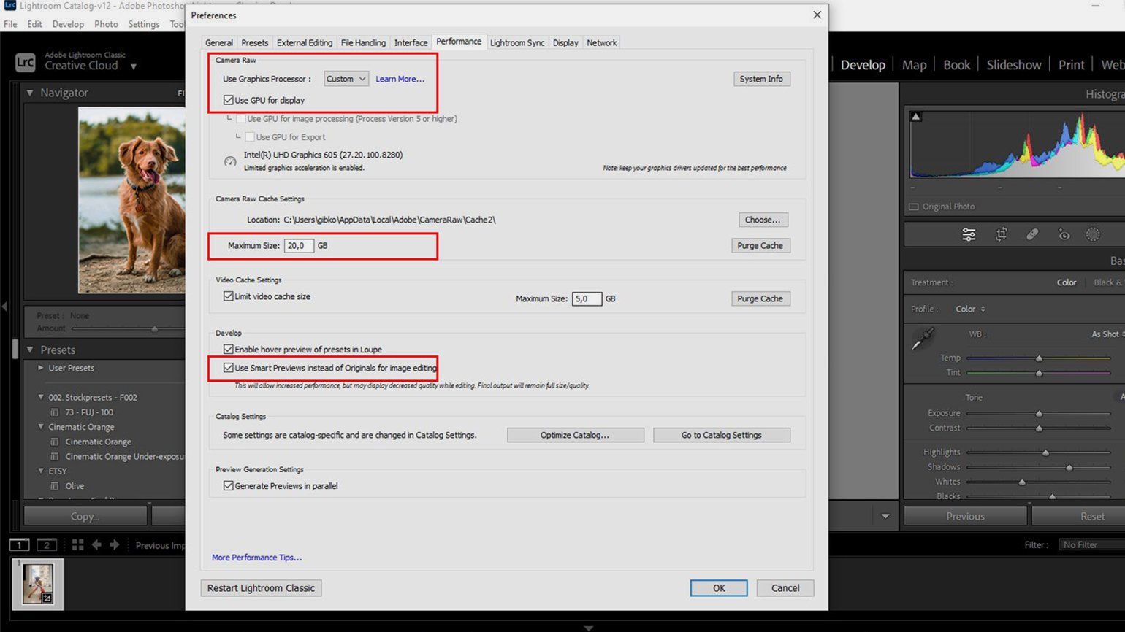The image size is (1125, 632).
Task: Switch to File Handling tab
Action: point(363,42)
